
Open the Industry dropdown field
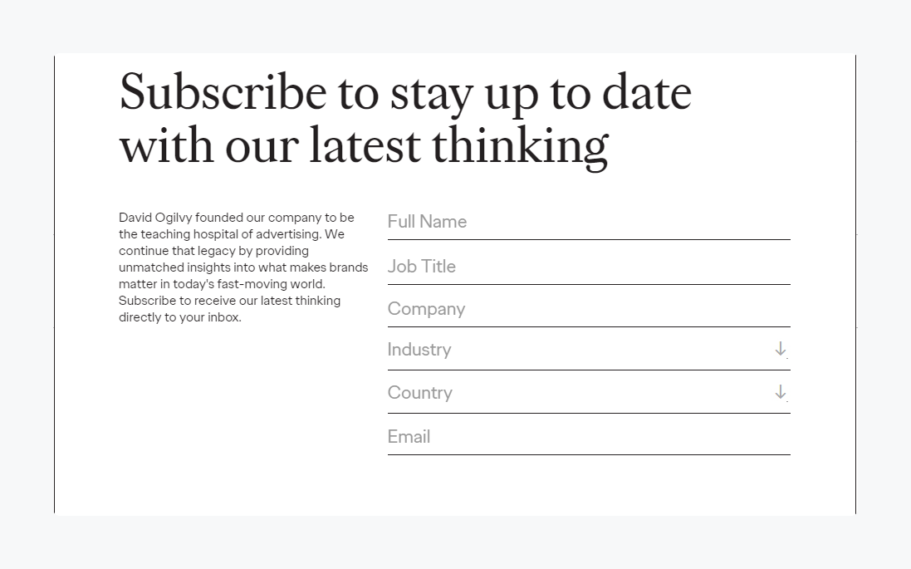[573, 350]
